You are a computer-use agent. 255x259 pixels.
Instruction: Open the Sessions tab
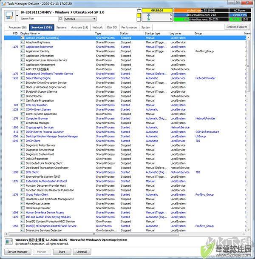[x=61, y=27]
